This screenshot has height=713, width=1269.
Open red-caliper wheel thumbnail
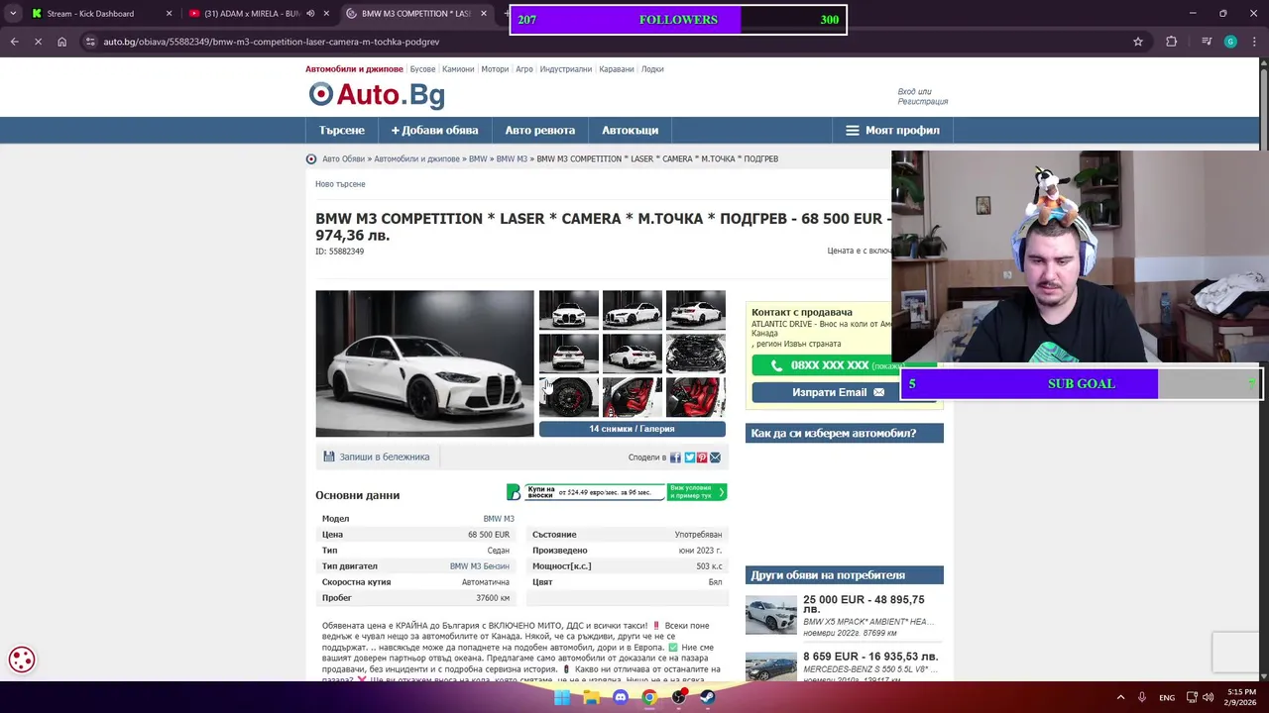pos(568,397)
